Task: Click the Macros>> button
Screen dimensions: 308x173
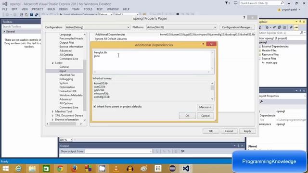Action: point(205,107)
